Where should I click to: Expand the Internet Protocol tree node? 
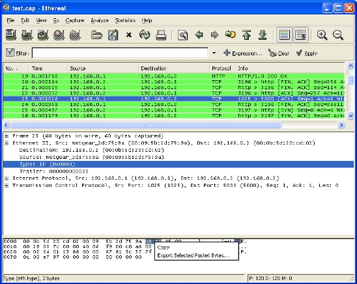click(x=7, y=178)
